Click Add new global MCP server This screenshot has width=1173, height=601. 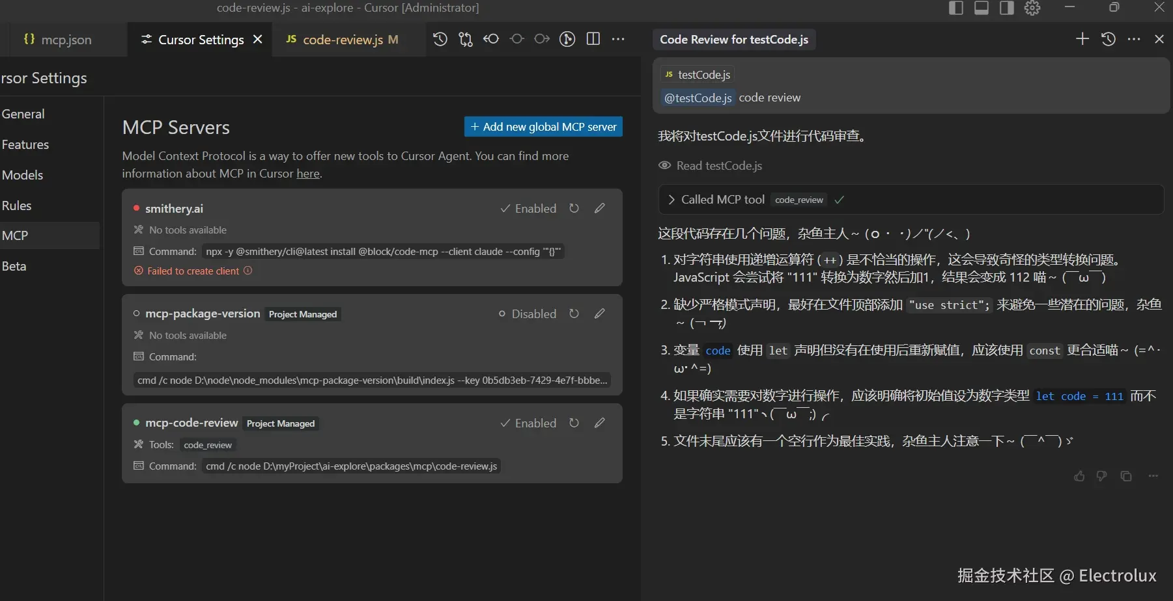point(543,127)
